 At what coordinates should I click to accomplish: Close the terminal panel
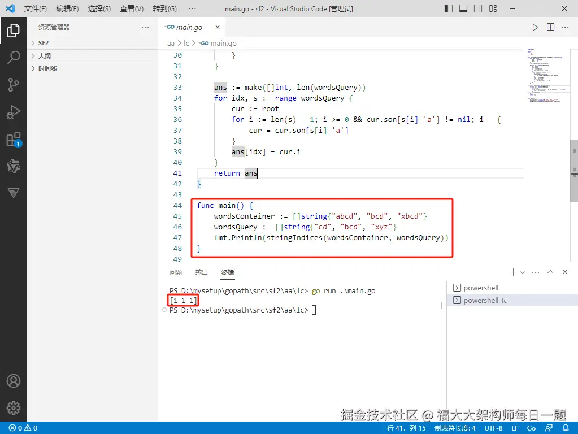coord(565,272)
